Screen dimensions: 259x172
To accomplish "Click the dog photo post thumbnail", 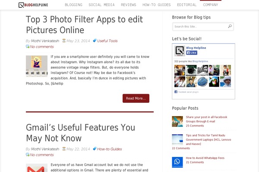I will (x=37, y=66).
